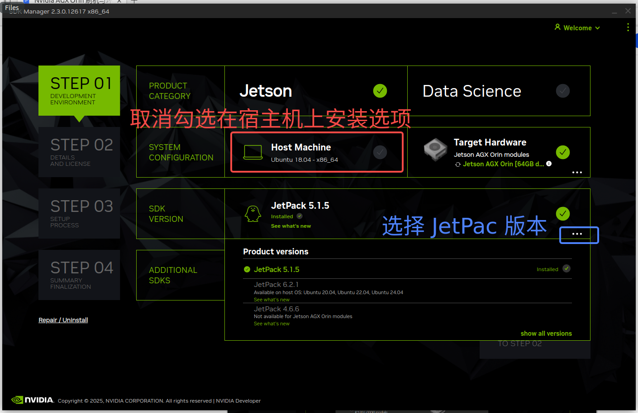Select the STEP 04 Summary Finalization tab
This screenshot has width=638, height=413.
point(79,275)
